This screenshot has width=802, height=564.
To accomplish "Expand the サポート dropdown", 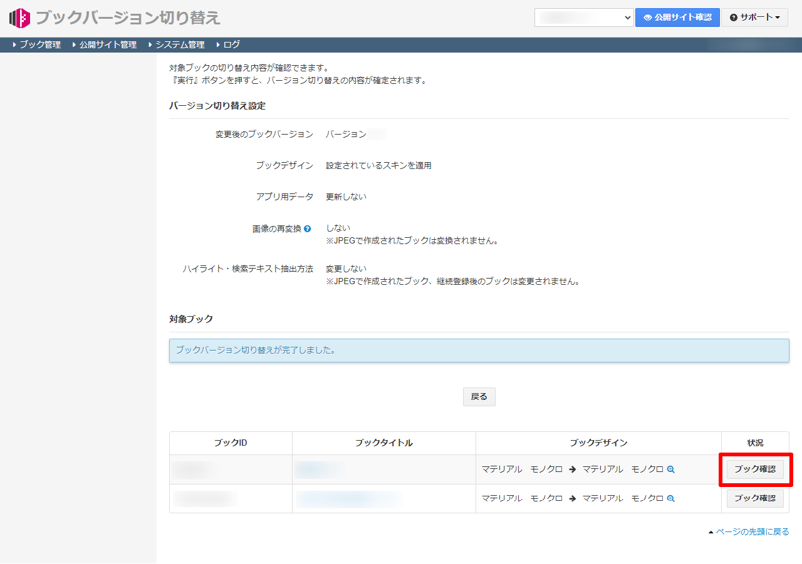I will (x=754, y=18).
